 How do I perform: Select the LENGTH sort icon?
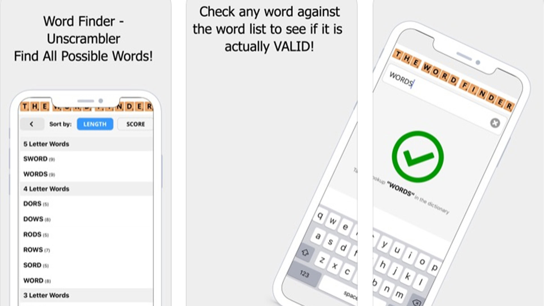[95, 124]
